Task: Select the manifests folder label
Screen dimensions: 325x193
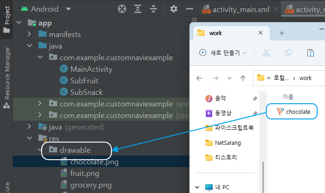Action: pos(65,34)
